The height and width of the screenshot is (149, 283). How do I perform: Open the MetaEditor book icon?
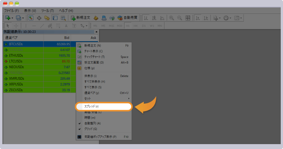click(x=96, y=18)
